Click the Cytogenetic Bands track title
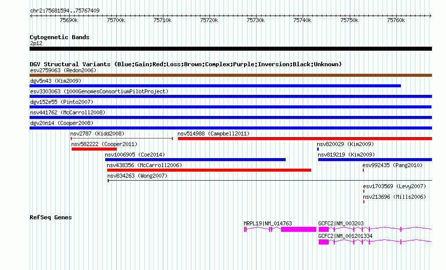Screen dimensions: 446x270 tap(60, 37)
